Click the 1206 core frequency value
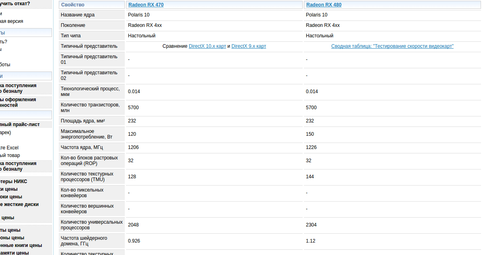The width and height of the screenshot is (483, 255). pos(133,147)
